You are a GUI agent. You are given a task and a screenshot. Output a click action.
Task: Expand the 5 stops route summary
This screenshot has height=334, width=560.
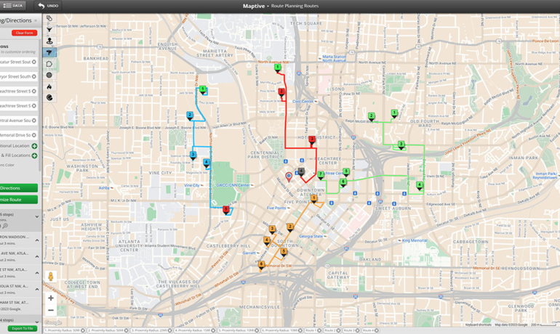click(37, 216)
